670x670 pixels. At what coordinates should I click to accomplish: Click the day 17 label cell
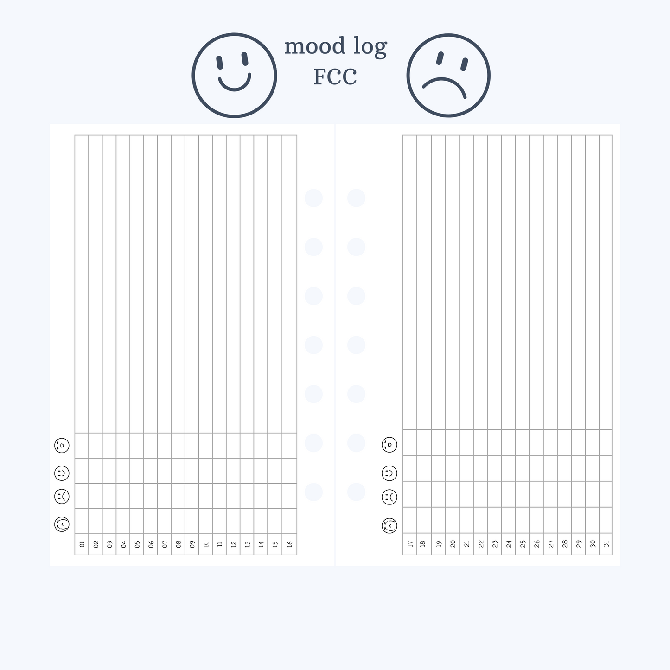pos(410,544)
